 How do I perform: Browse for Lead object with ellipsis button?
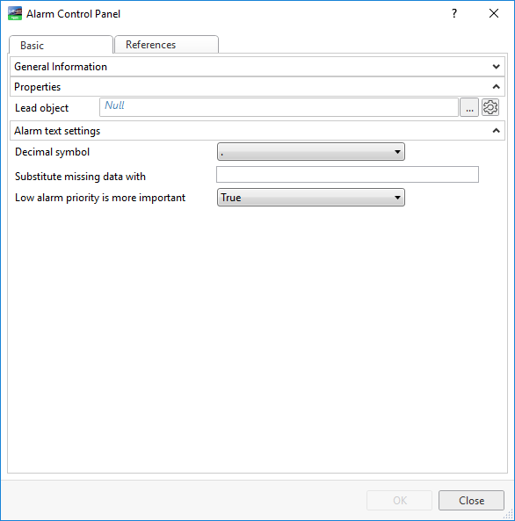[x=469, y=107]
